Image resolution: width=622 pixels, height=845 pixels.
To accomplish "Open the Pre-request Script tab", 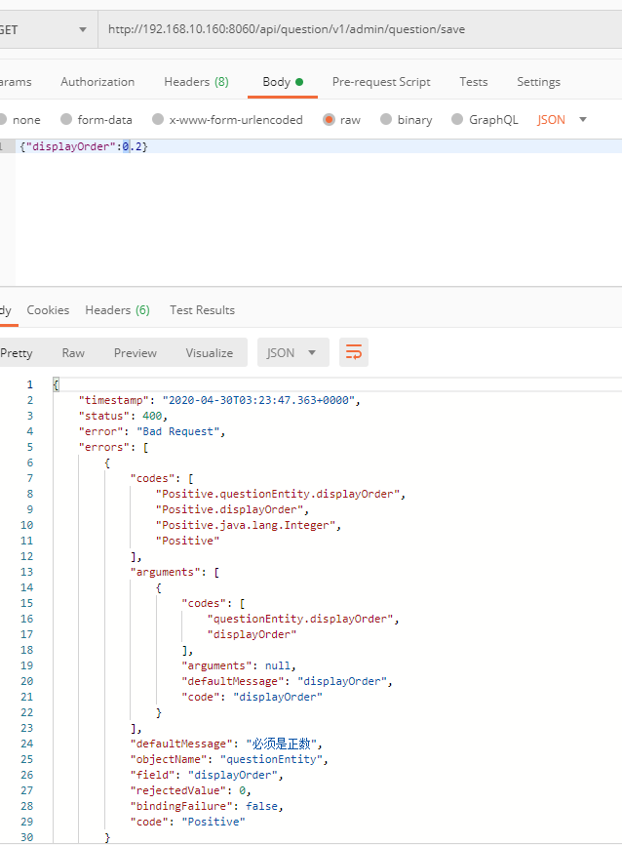I will (381, 82).
